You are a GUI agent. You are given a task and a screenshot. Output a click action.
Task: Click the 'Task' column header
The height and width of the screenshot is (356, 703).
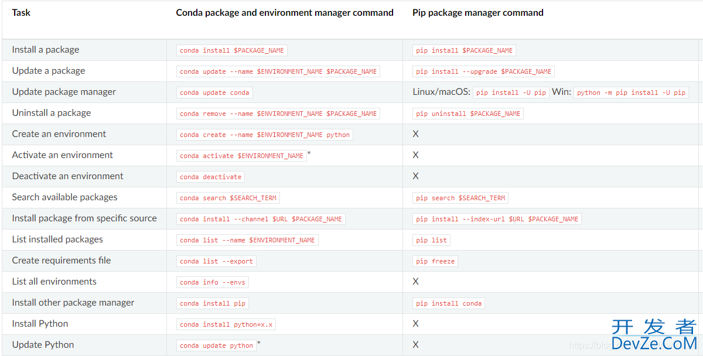(21, 12)
